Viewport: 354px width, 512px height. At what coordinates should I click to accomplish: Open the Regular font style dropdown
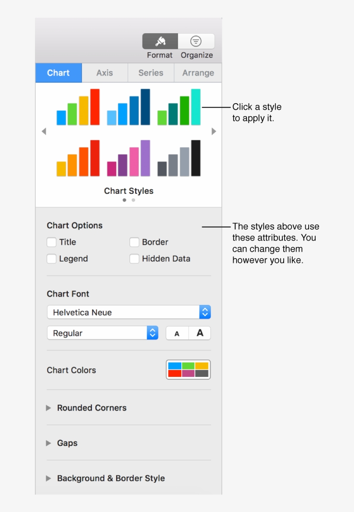(152, 333)
